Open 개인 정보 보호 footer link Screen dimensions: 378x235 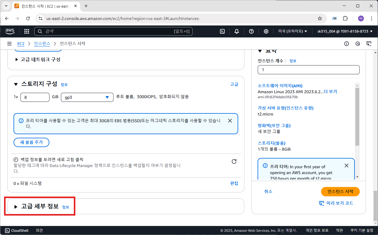click(317, 231)
